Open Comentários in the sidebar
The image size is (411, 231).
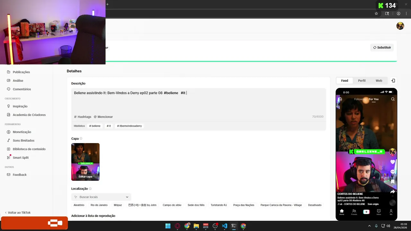tap(22, 89)
